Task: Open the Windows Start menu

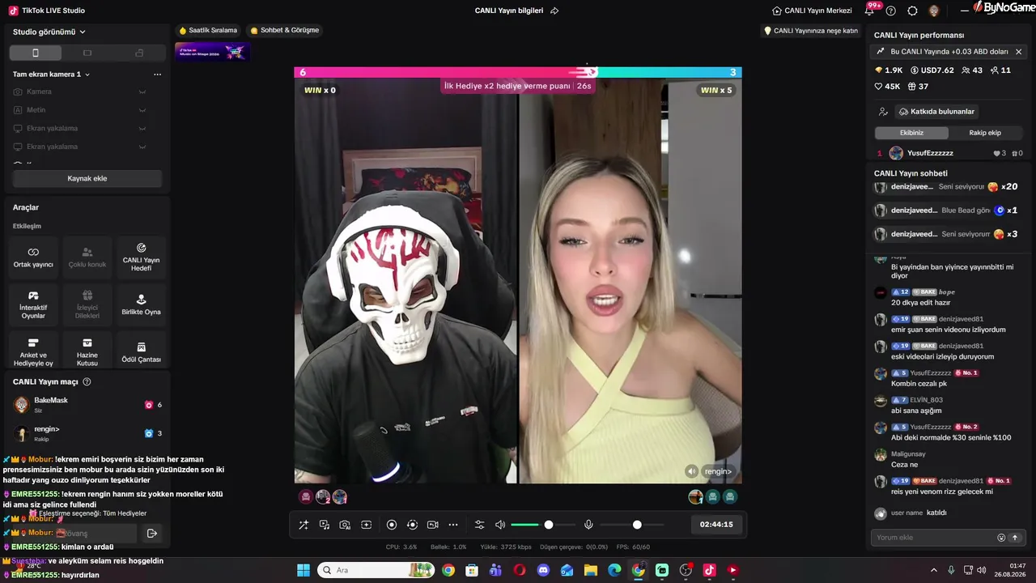Action: coord(304,570)
